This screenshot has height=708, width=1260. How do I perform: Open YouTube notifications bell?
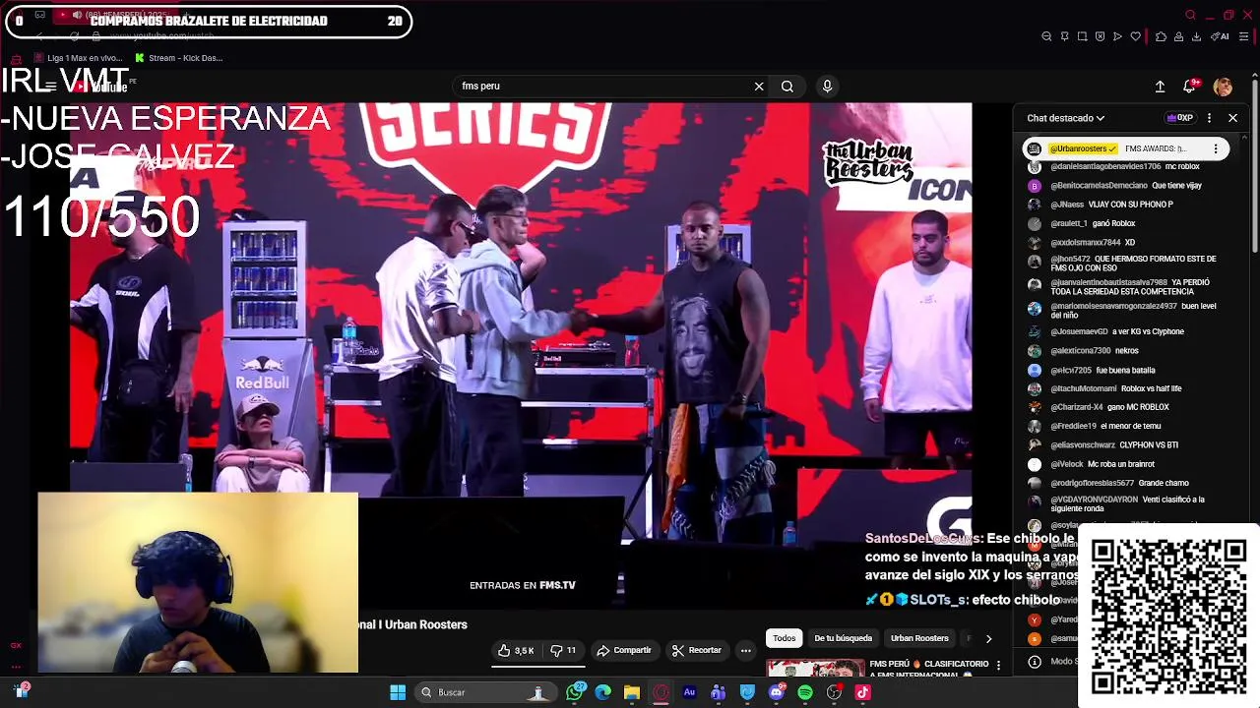click(1189, 87)
